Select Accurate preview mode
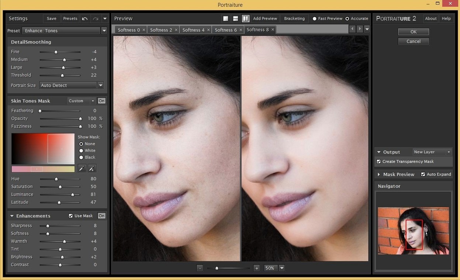 coord(347,18)
